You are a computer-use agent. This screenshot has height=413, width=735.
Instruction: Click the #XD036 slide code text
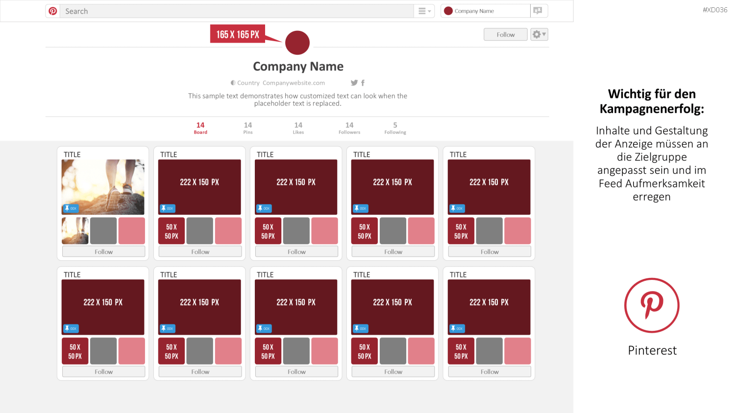coord(715,10)
